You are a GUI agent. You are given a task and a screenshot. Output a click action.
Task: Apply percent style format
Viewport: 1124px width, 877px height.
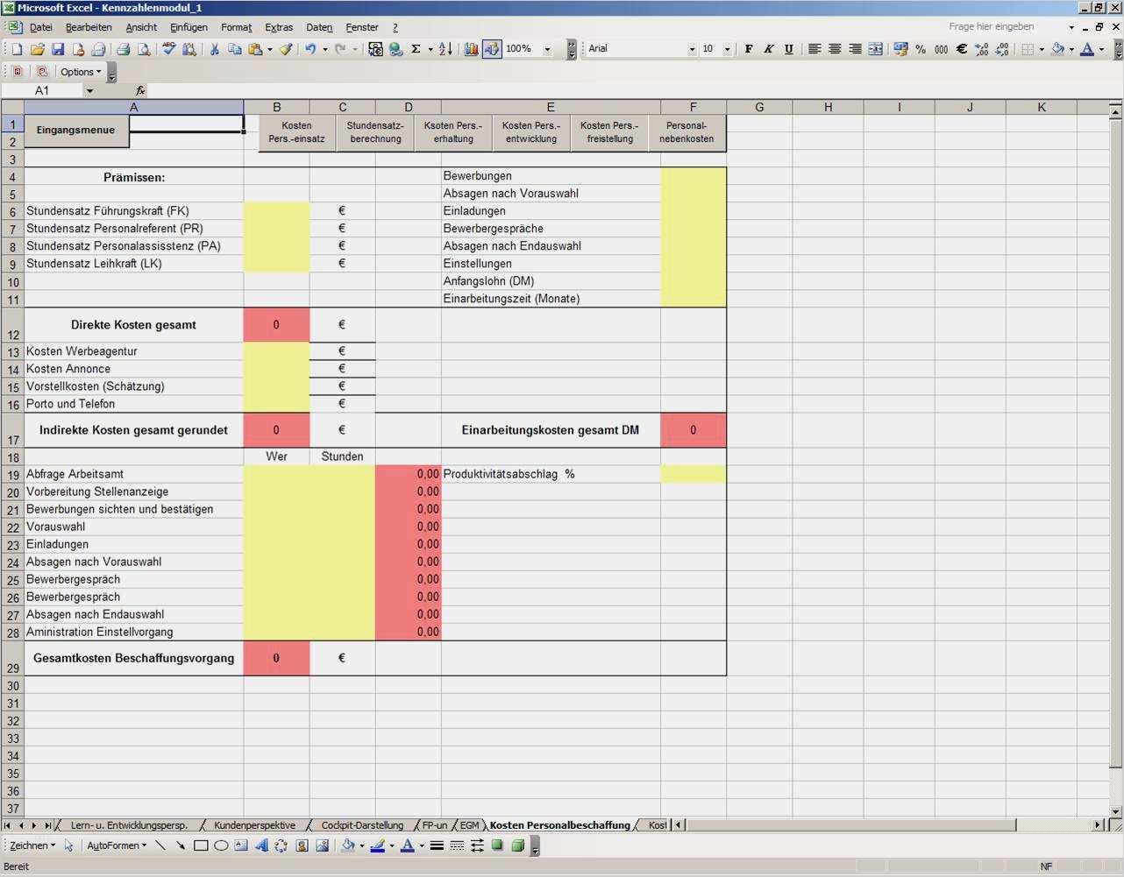[921, 50]
